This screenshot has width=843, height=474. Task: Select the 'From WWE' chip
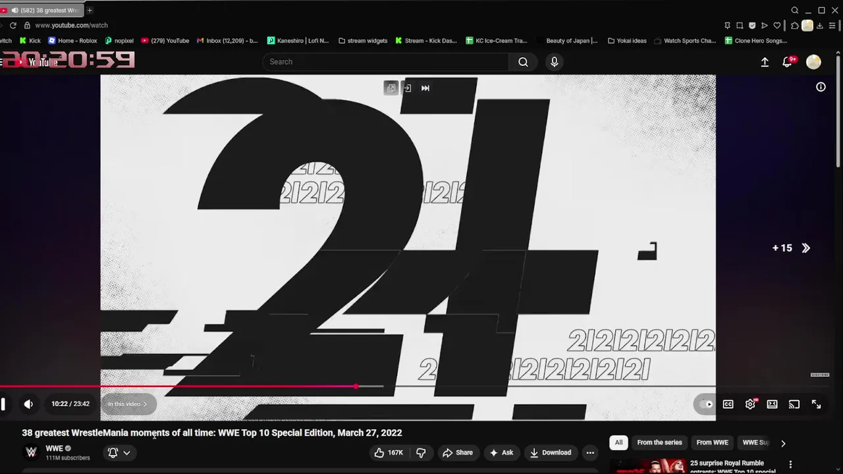pyautogui.click(x=713, y=442)
